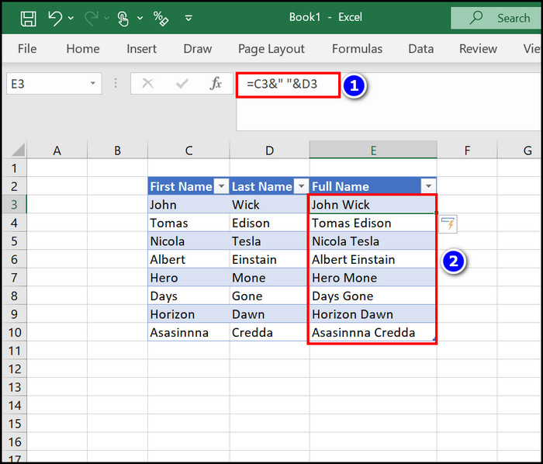This screenshot has height=464, width=543.
Task: Open Touch/Mouse mode dropdown arrow
Action: [140, 18]
